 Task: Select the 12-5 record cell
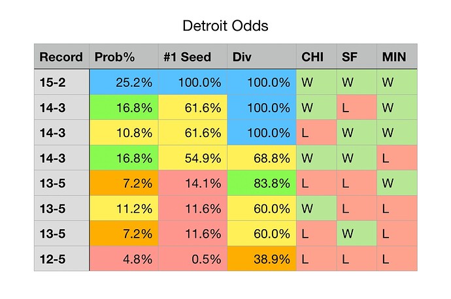61,258
